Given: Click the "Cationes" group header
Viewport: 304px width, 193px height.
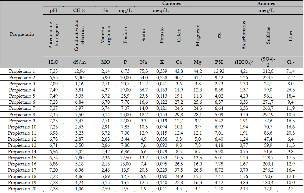Looking at the screenshot, I should [172, 4].
